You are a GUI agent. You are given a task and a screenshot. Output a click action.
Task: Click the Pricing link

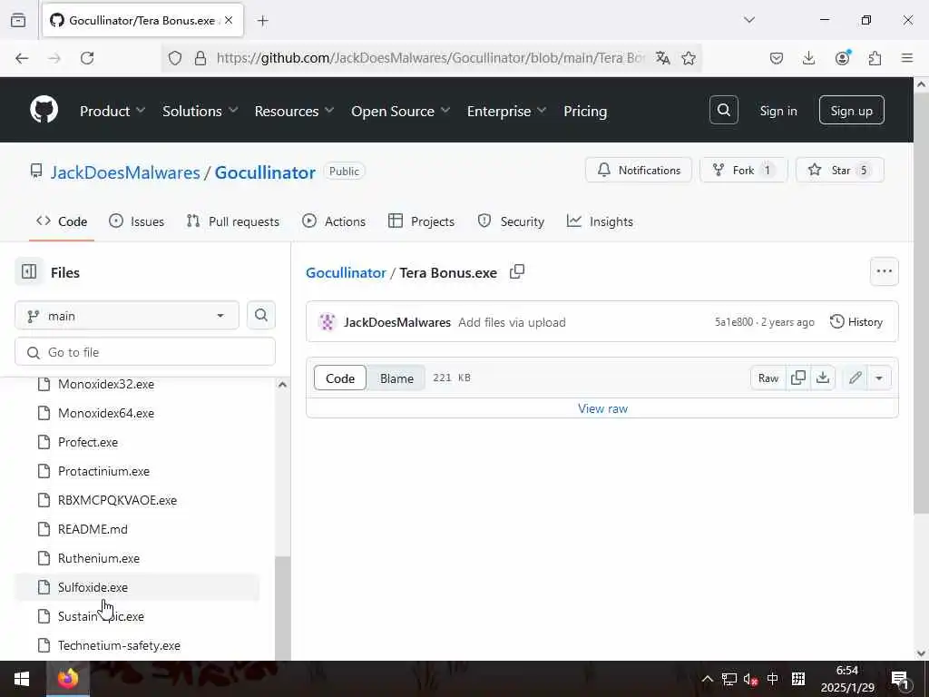[x=585, y=111]
